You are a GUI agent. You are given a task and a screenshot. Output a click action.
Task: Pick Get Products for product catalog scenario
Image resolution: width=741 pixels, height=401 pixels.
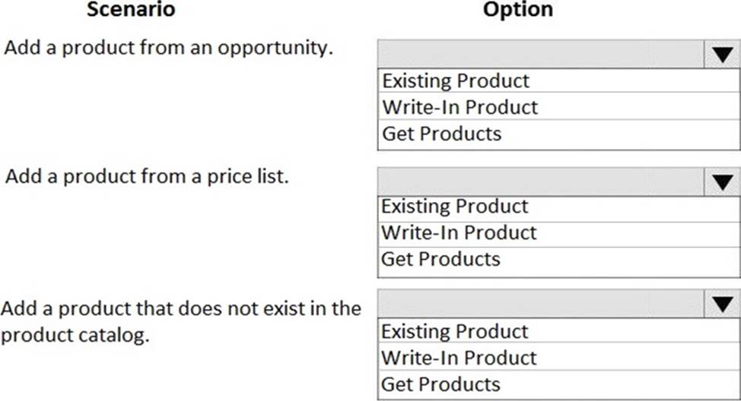point(441,384)
